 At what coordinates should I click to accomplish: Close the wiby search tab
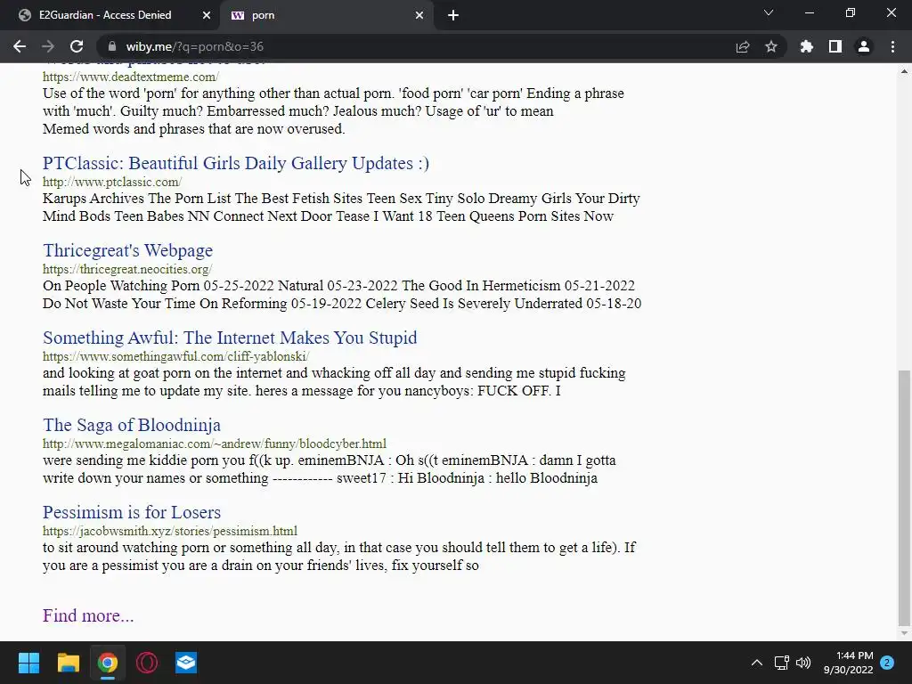[x=419, y=15]
